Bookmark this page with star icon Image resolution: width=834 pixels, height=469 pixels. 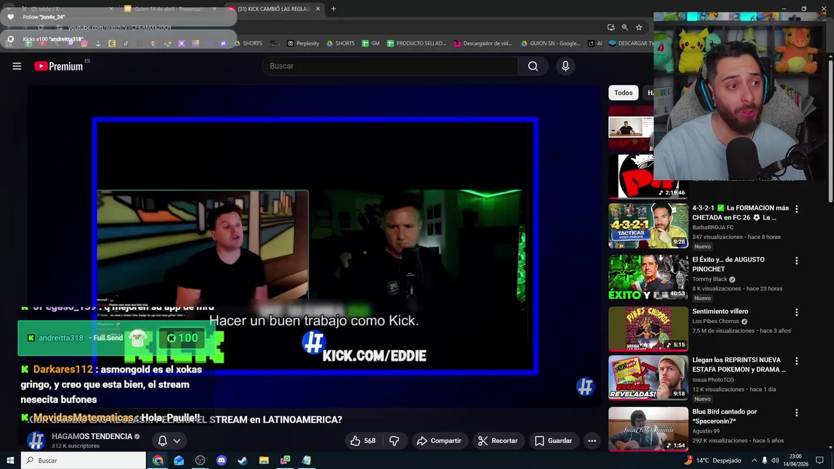click(x=639, y=27)
